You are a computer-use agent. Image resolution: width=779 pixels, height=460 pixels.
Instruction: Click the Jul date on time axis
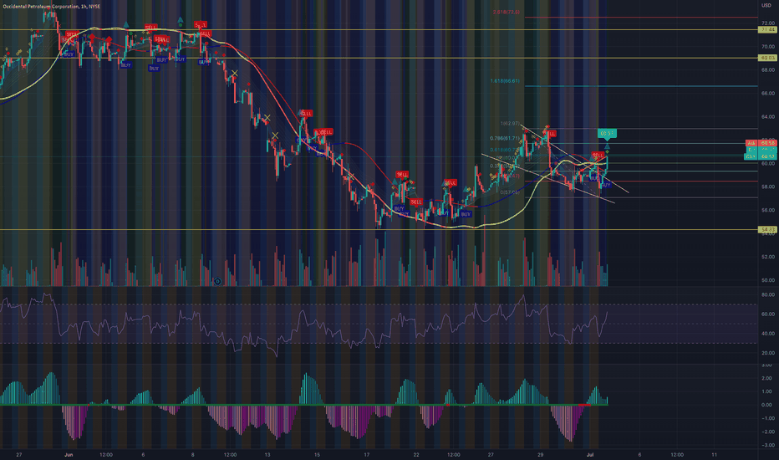point(590,454)
